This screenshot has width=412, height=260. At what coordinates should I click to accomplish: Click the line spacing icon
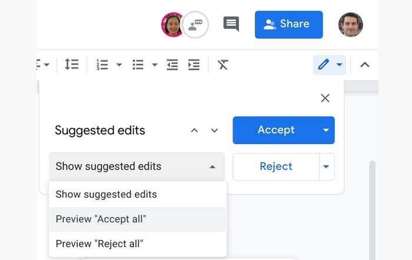tap(71, 65)
